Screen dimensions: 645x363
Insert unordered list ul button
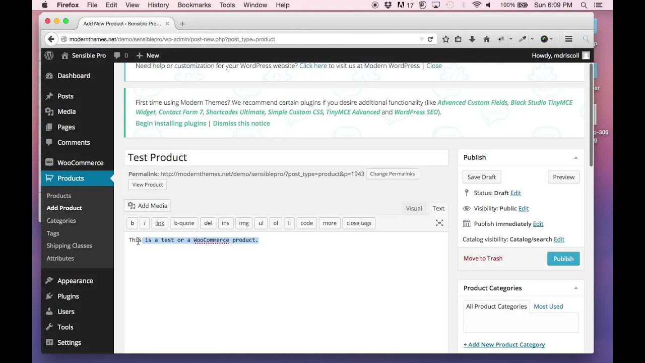pyautogui.click(x=261, y=223)
